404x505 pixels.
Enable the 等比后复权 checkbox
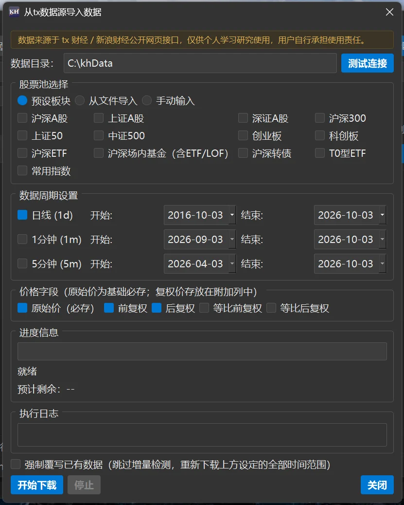pos(271,308)
